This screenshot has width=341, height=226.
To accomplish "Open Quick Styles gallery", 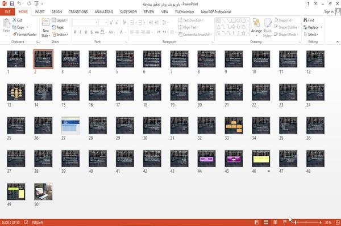I will tap(268, 28).
